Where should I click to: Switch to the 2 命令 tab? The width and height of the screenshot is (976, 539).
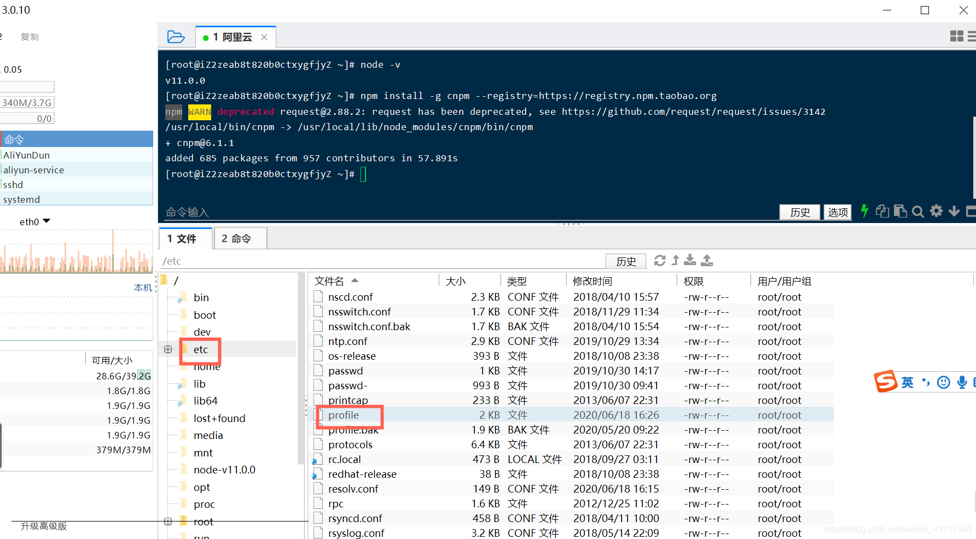click(x=240, y=238)
